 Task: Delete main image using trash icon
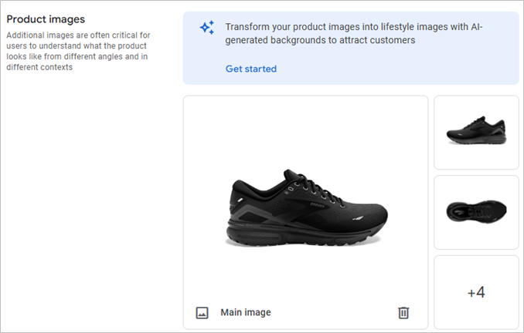click(x=403, y=312)
